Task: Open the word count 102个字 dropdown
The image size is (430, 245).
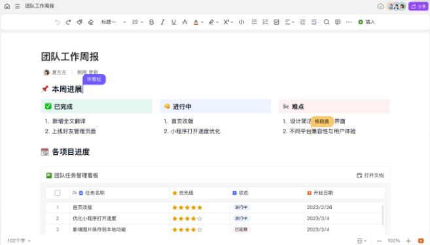Action: click(x=19, y=241)
